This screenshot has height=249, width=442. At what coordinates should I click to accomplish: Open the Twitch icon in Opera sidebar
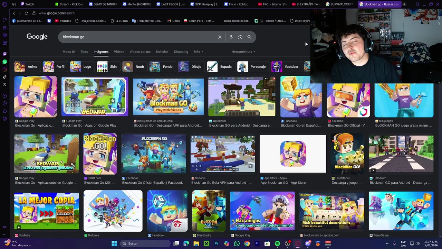click(4, 54)
